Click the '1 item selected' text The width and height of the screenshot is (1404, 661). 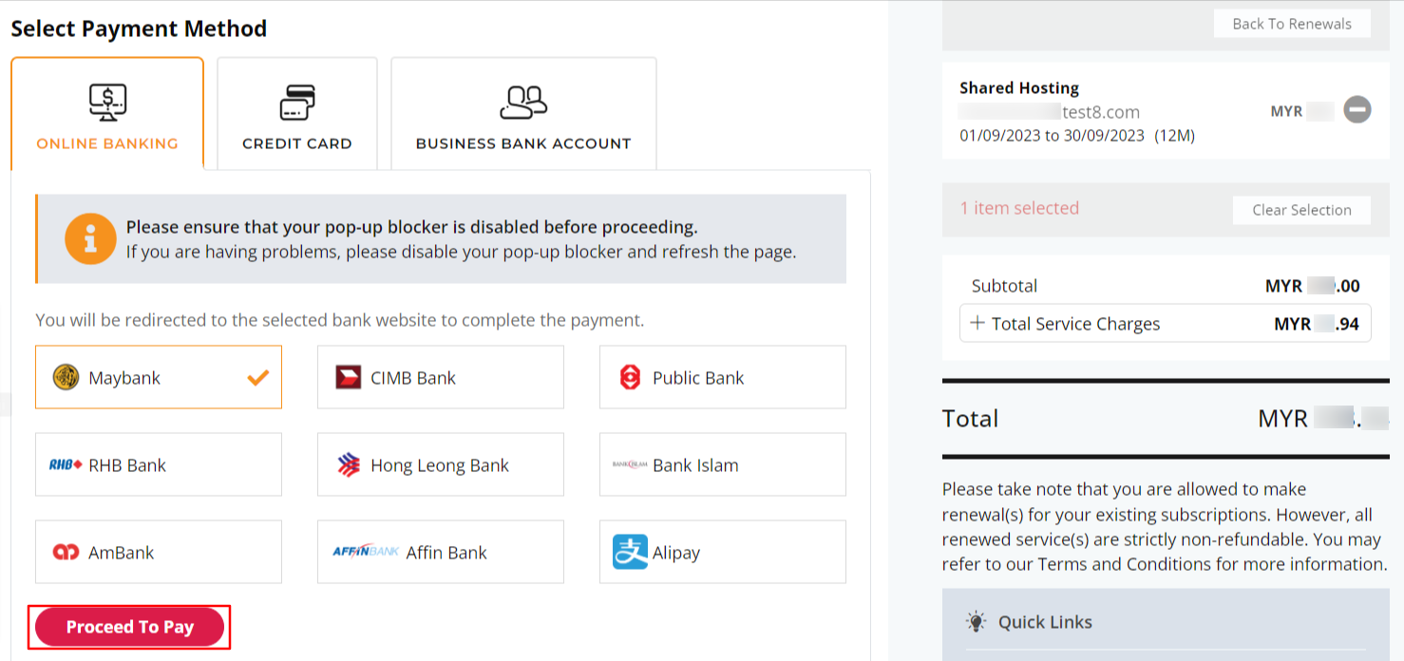click(1019, 208)
